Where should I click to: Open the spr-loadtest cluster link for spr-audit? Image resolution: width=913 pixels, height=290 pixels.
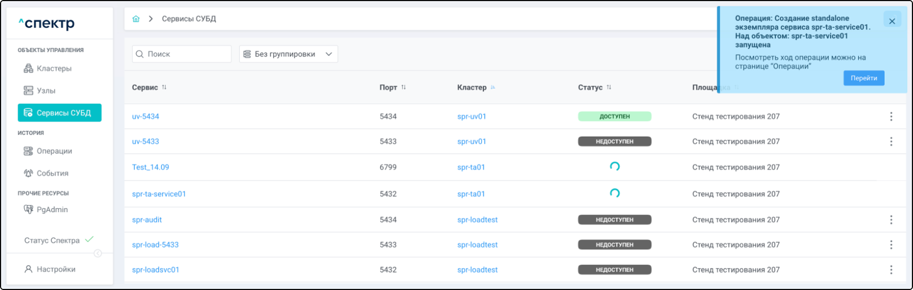click(477, 220)
